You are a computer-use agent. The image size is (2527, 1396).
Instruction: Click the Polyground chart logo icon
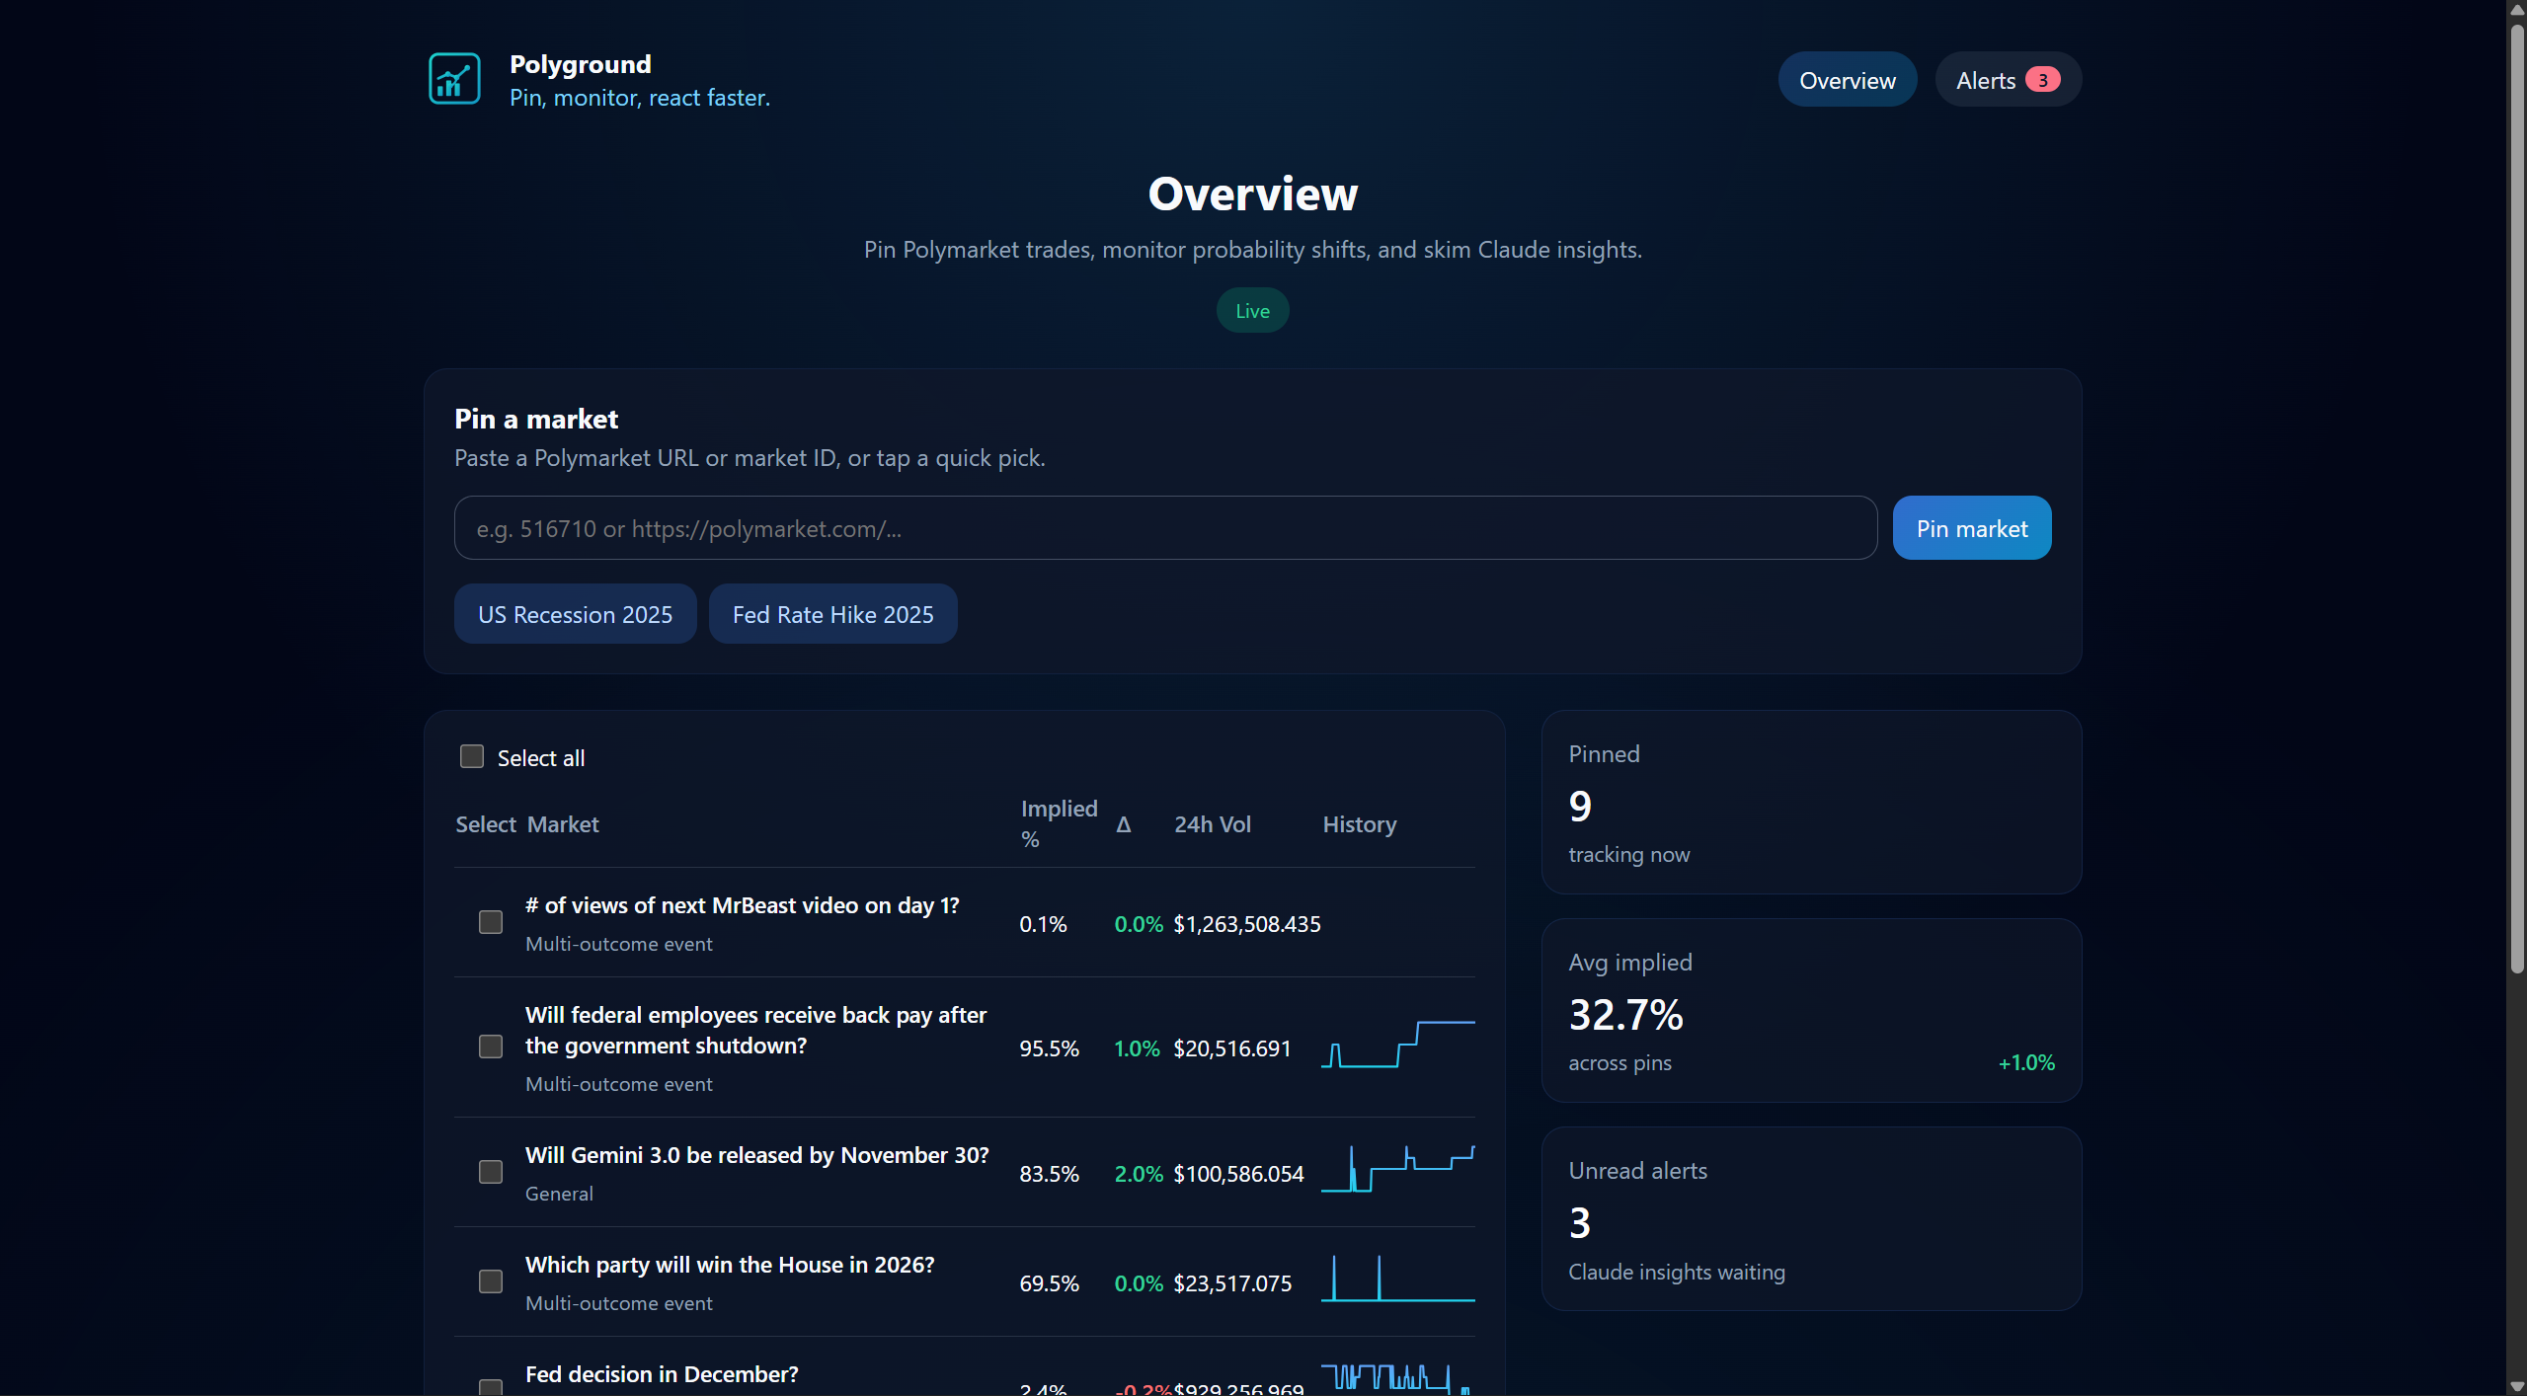(454, 79)
